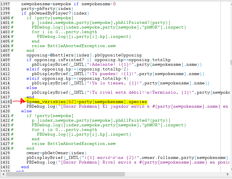Image resolution: width=232 pixels, height=179 pixels.
Task: Click the 'Sacar Pokémon' jugador PBDebug.log line
Action: pos(125,107)
